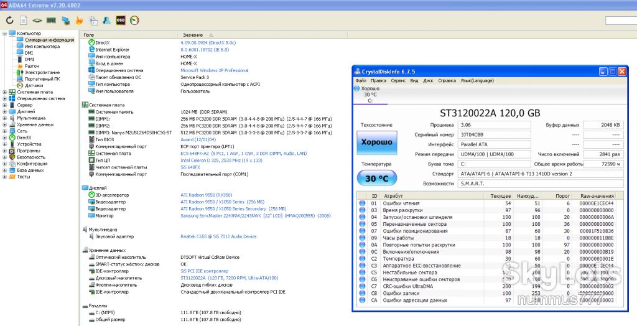
Task: Select DMI in the navigation tree
Action: [29, 53]
